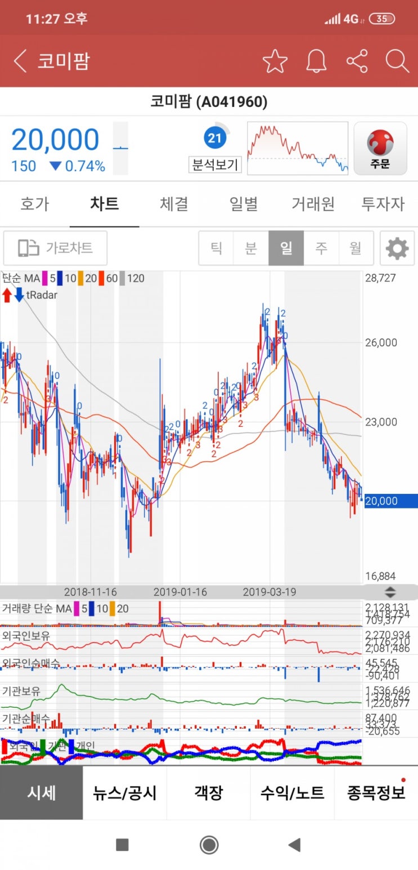
Task: Open the 수익/노트 bottom tab
Action: [x=293, y=793]
